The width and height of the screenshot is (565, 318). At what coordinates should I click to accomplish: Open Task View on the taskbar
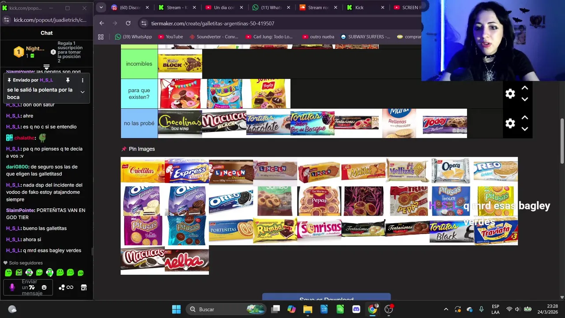point(275,309)
